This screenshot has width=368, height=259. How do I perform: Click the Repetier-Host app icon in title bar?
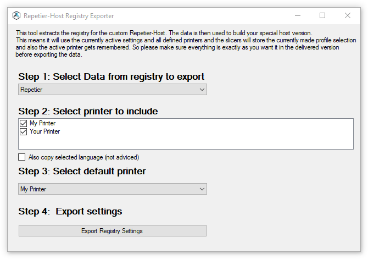16,16
